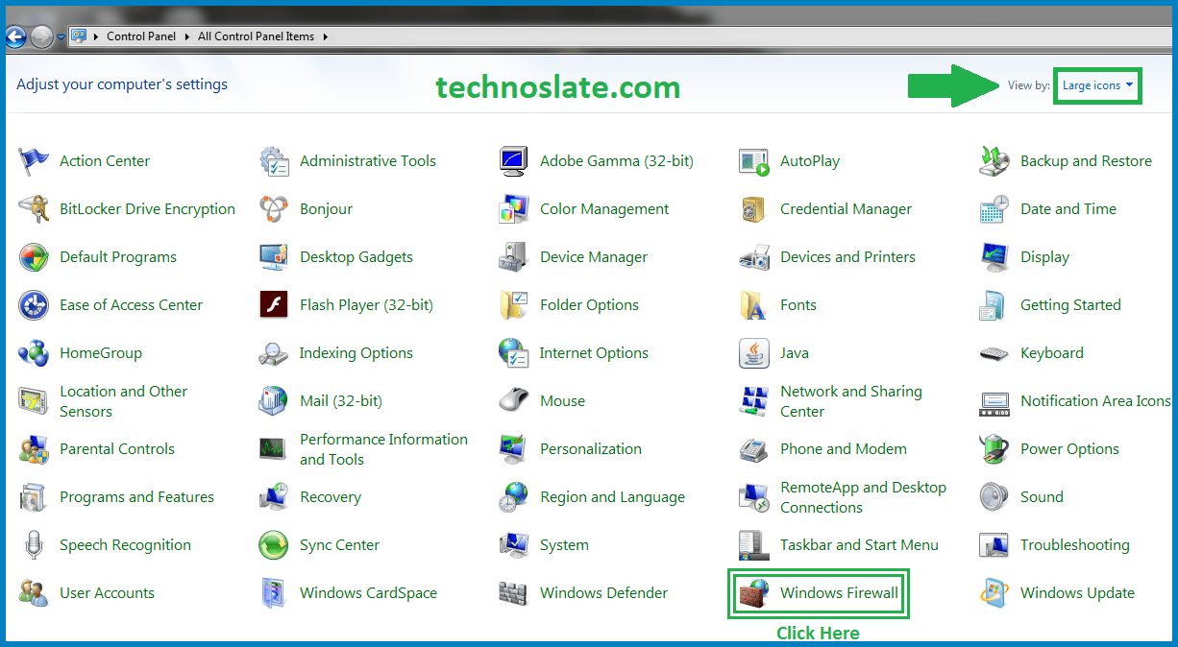Click the address bar folder icon
This screenshot has height=647, width=1178.
(x=79, y=36)
